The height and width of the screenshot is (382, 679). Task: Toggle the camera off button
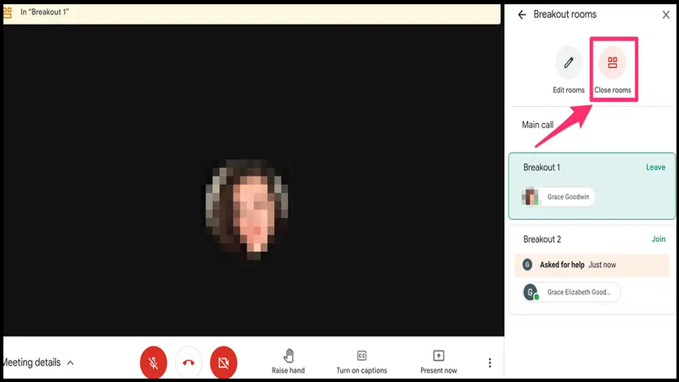[x=223, y=362]
